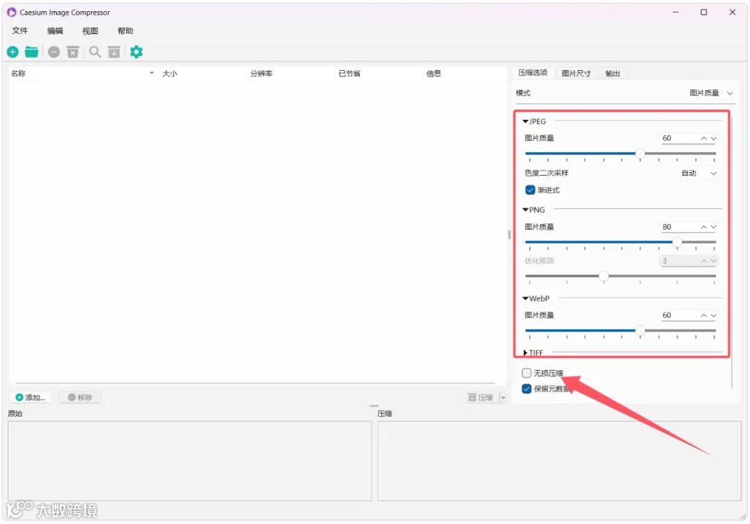750x524 pixels.
Task: Toggle the 渐进式 checkbox
Action: (530, 189)
